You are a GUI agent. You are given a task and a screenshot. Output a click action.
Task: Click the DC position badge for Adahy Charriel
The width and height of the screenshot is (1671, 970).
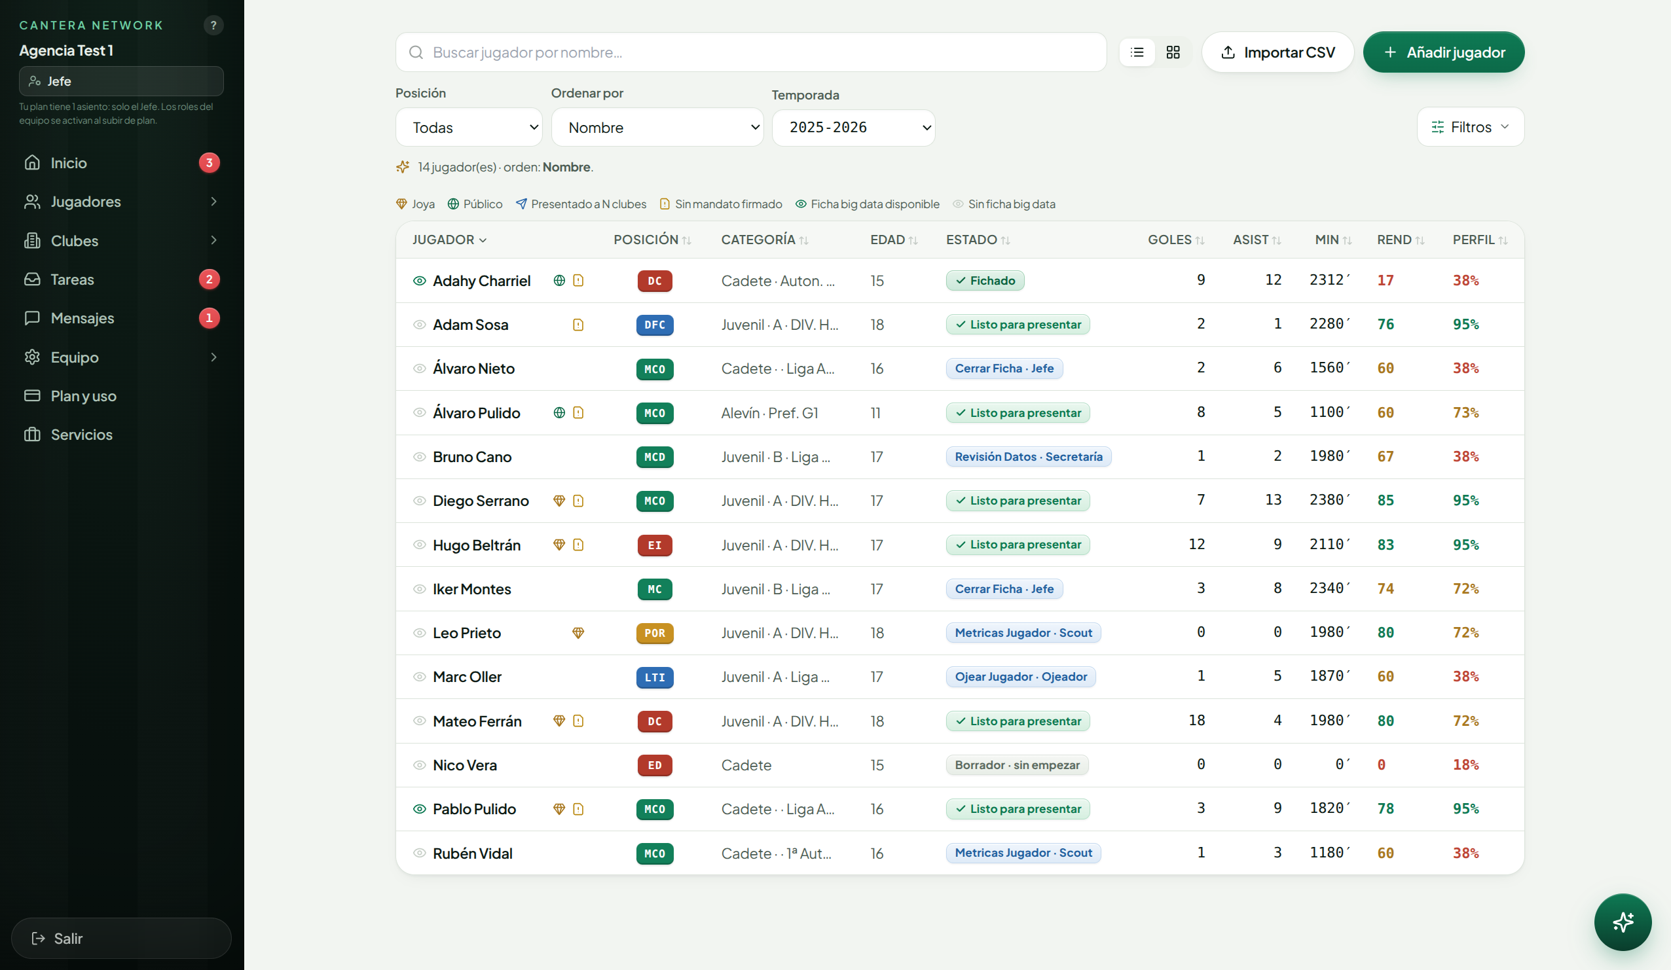655,280
